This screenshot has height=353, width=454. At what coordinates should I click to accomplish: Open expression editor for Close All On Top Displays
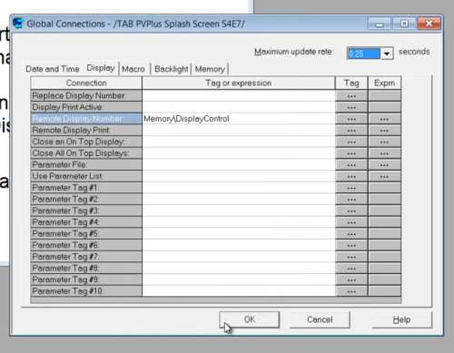[384, 153]
